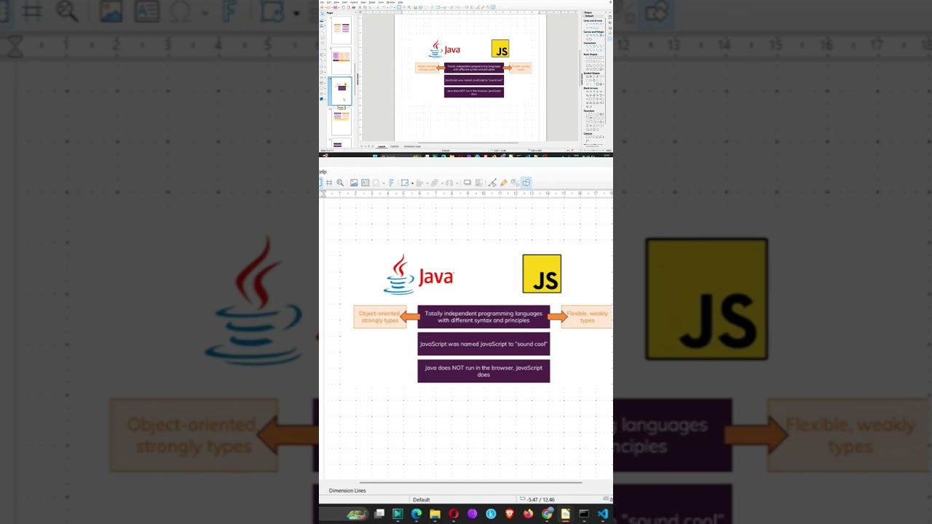Click the LibreOffice Draw taskbar icon
Viewport: 932px width, 524px height.
coord(565,514)
